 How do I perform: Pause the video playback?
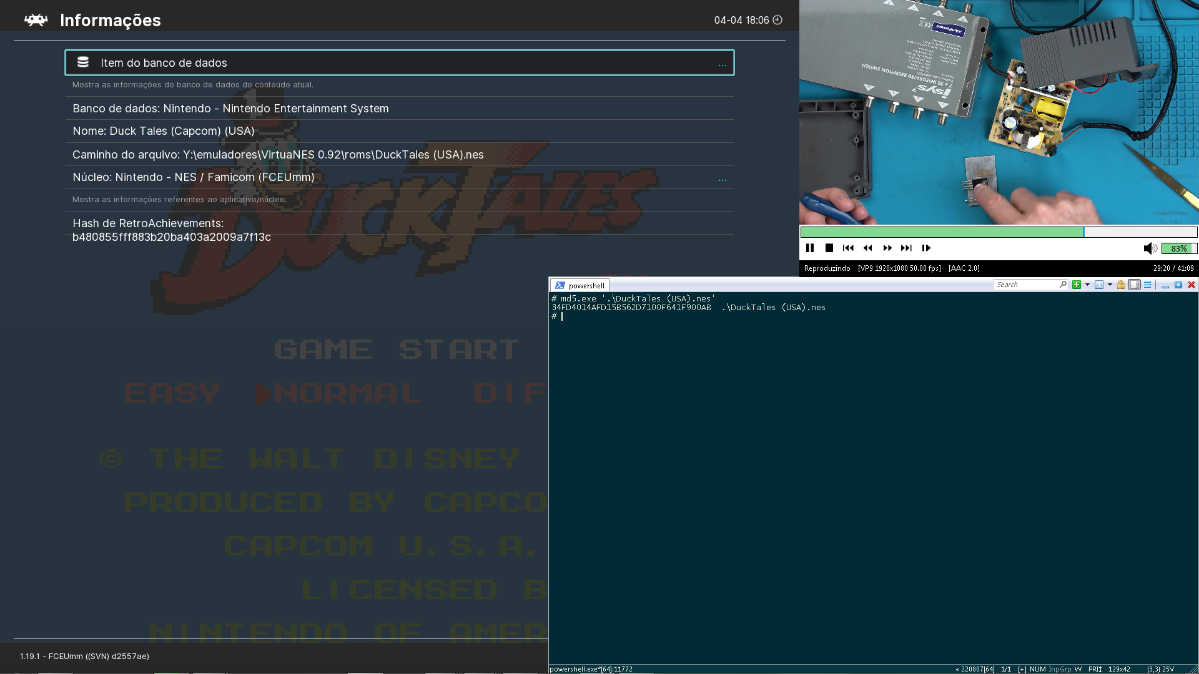(810, 248)
